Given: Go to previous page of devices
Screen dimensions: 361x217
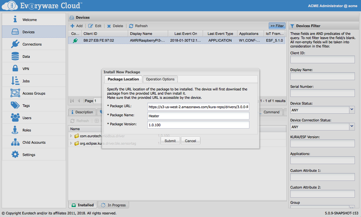Looking at the screenshot, I should point(79,101).
